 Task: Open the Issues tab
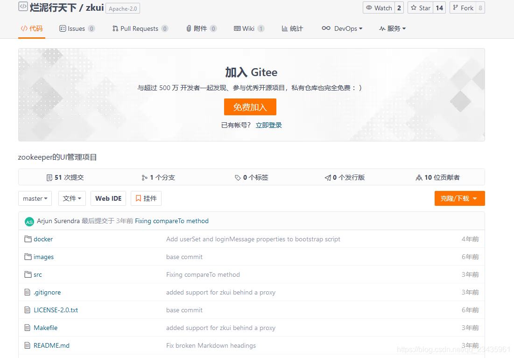point(77,28)
